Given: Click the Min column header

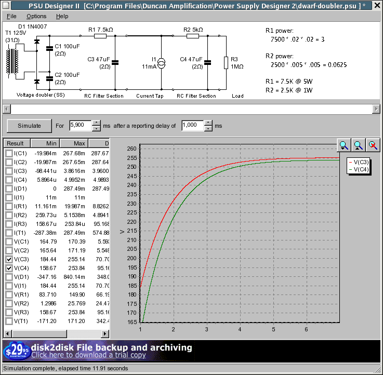Looking at the screenshot, I should pos(45,143).
